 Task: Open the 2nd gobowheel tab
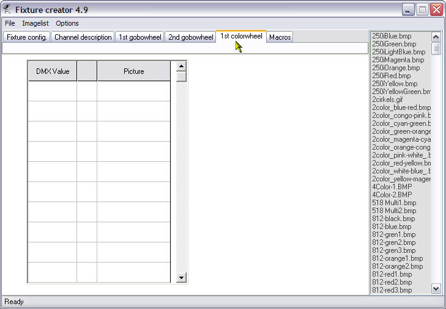pyautogui.click(x=190, y=37)
